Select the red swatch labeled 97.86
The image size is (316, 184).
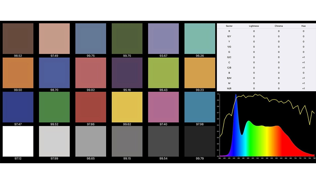(91, 107)
